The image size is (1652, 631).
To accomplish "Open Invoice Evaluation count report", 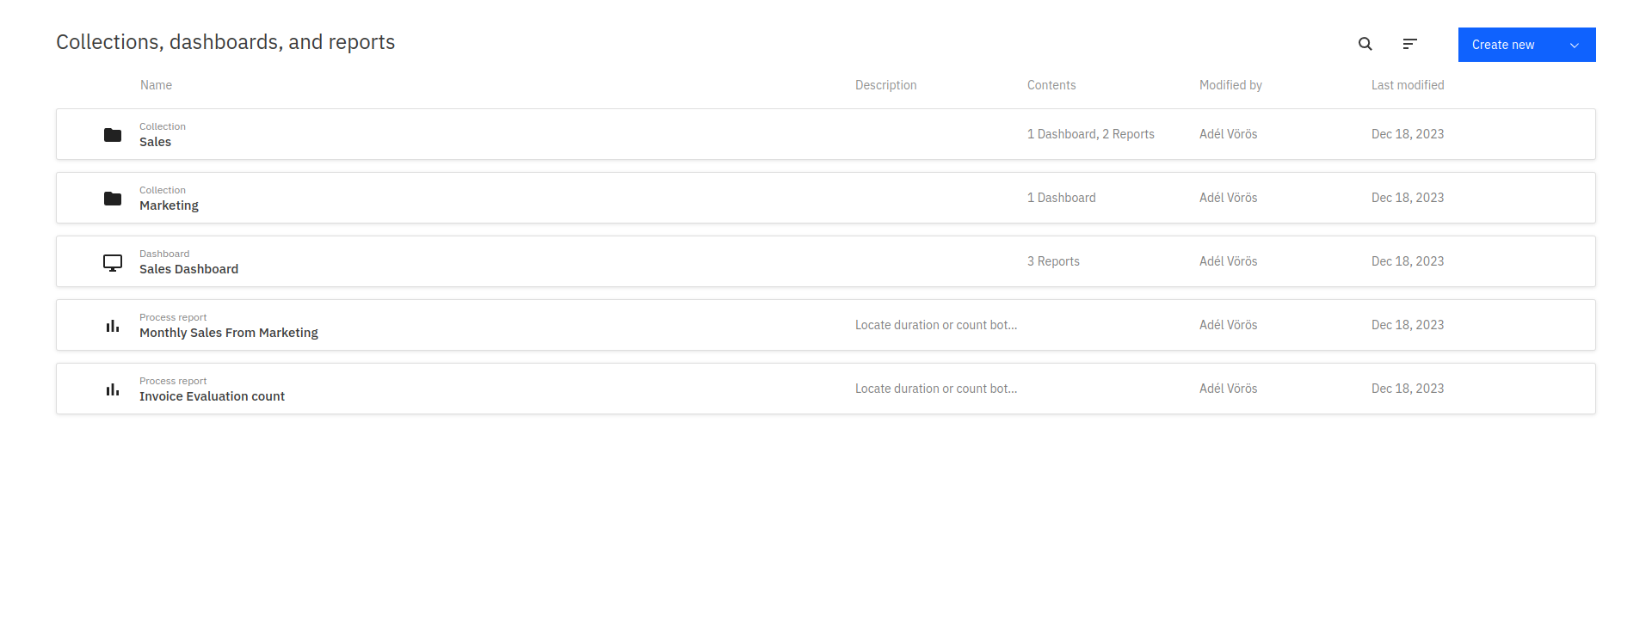I will [x=212, y=396].
